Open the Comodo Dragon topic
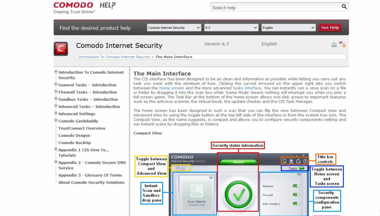 point(74,136)
